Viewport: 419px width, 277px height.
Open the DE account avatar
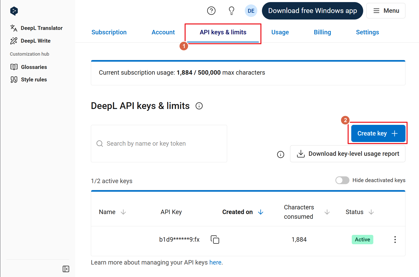(251, 11)
